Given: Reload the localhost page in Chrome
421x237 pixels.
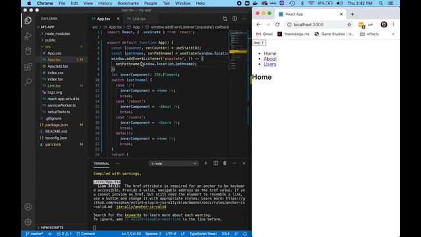Looking at the screenshot, I should pyautogui.click(x=278, y=24).
